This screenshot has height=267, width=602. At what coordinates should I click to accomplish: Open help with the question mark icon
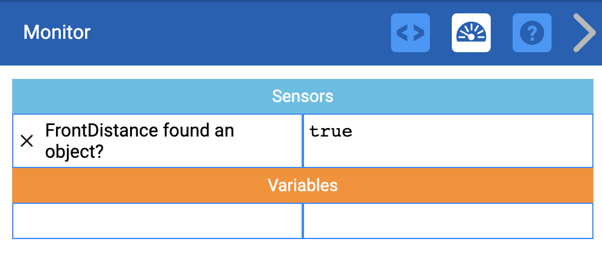tap(531, 33)
